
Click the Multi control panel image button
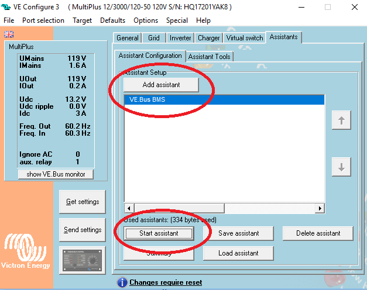point(83,260)
